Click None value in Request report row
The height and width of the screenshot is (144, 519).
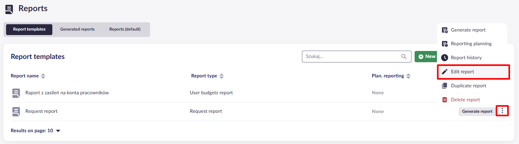(x=378, y=112)
